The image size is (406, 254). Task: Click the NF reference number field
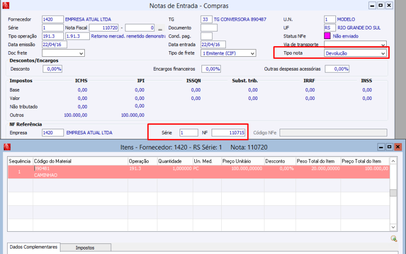228,132
